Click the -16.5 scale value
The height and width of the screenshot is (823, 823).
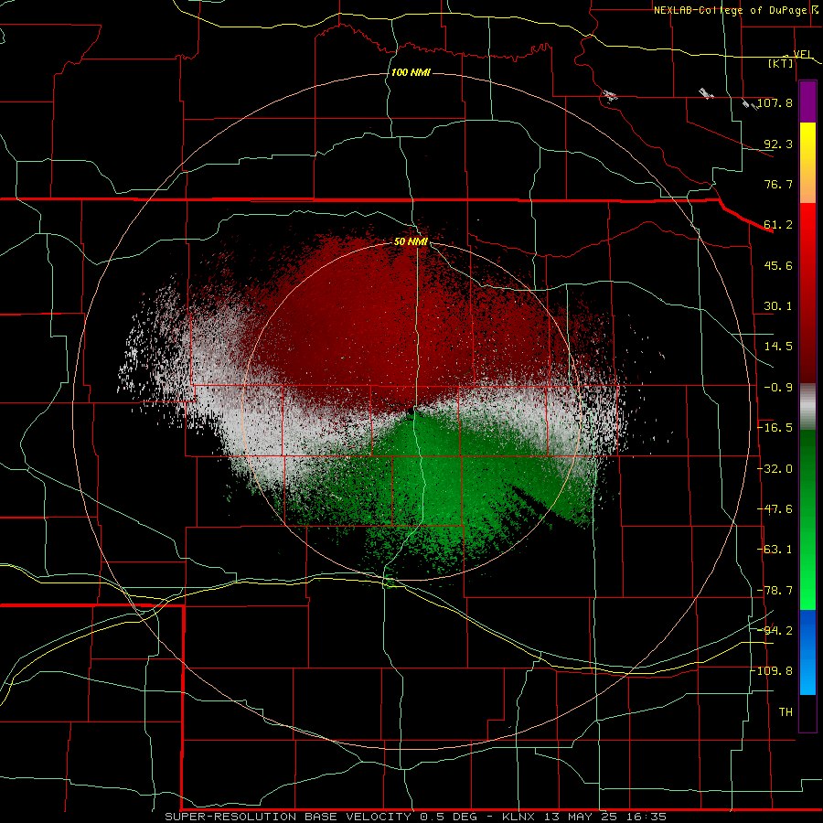(x=775, y=428)
